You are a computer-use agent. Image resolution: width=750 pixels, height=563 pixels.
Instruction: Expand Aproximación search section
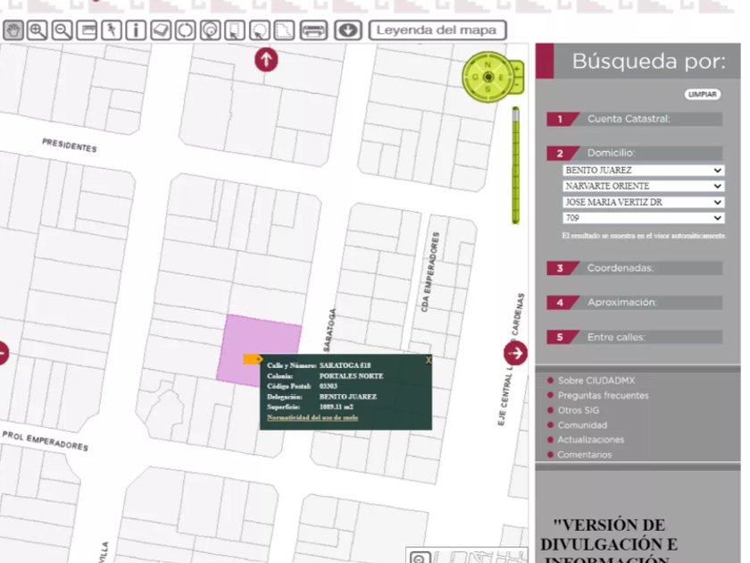635,303
